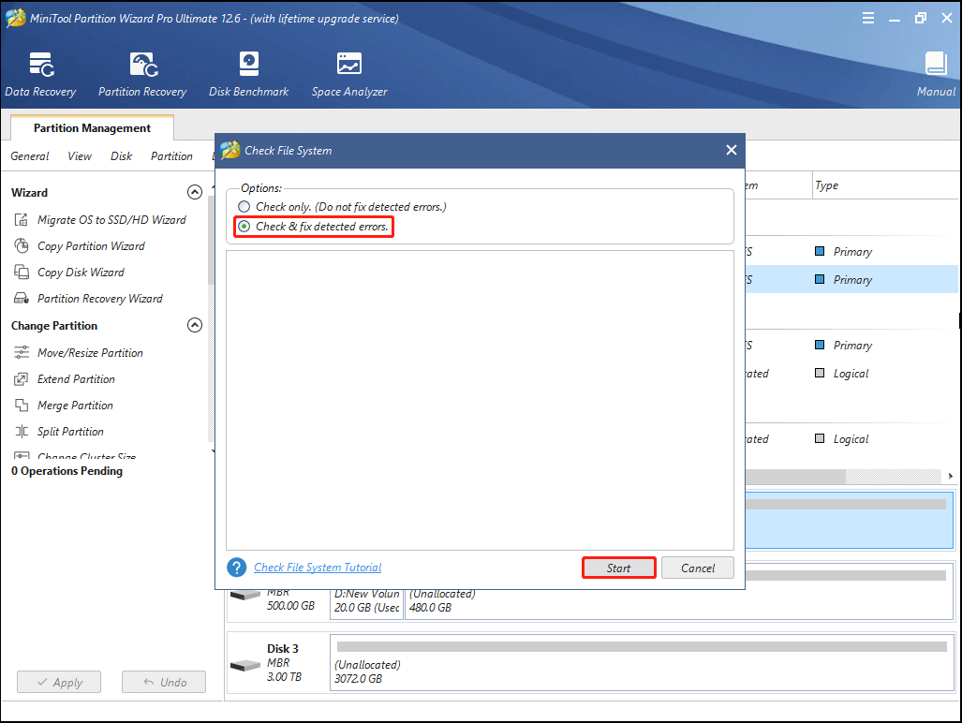Click the Undo button

164,682
